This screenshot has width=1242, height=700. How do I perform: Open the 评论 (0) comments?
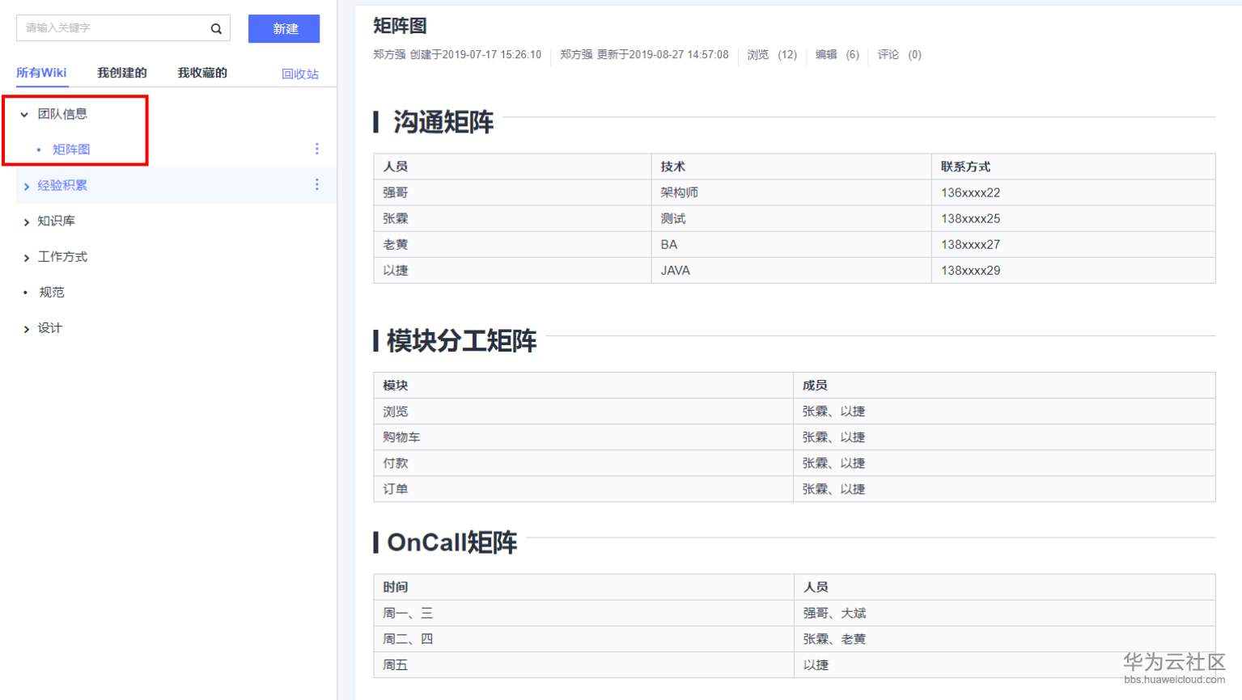tap(900, 55)
